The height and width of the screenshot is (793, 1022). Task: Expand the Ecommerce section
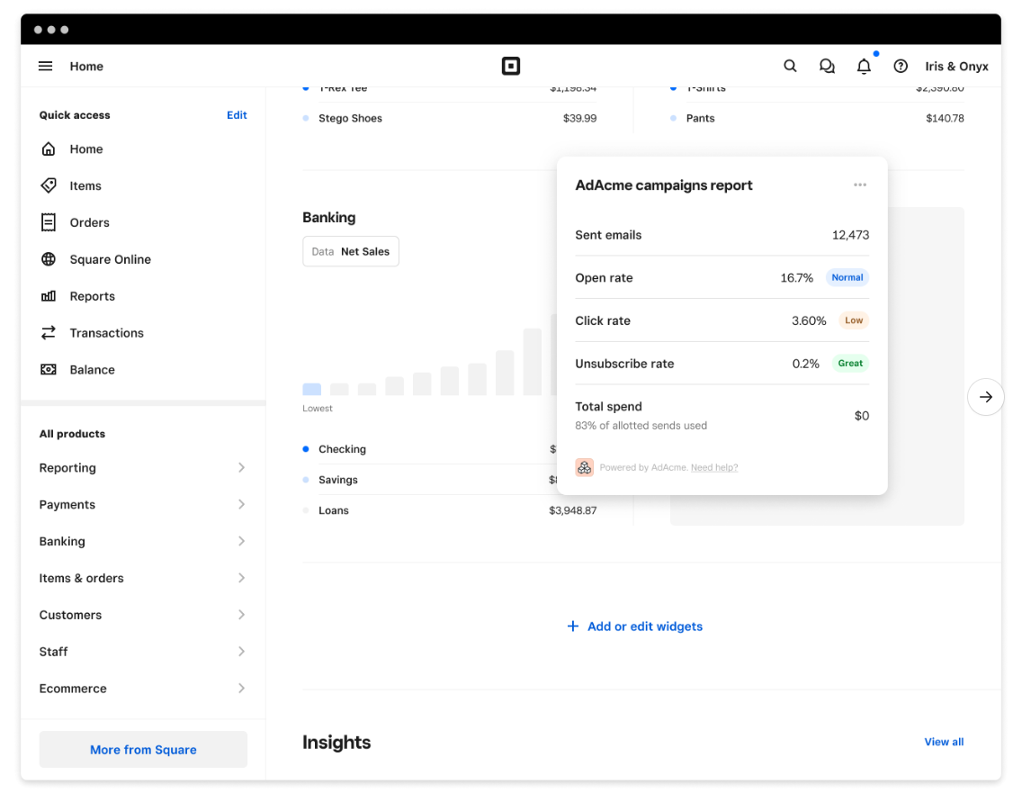[143, 688]
